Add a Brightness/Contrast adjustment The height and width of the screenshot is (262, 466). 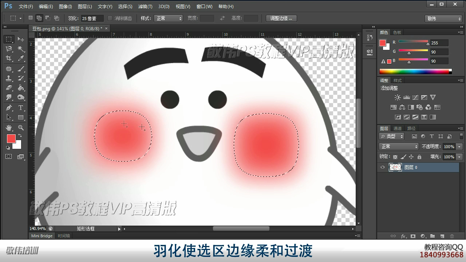click(398, 97)
